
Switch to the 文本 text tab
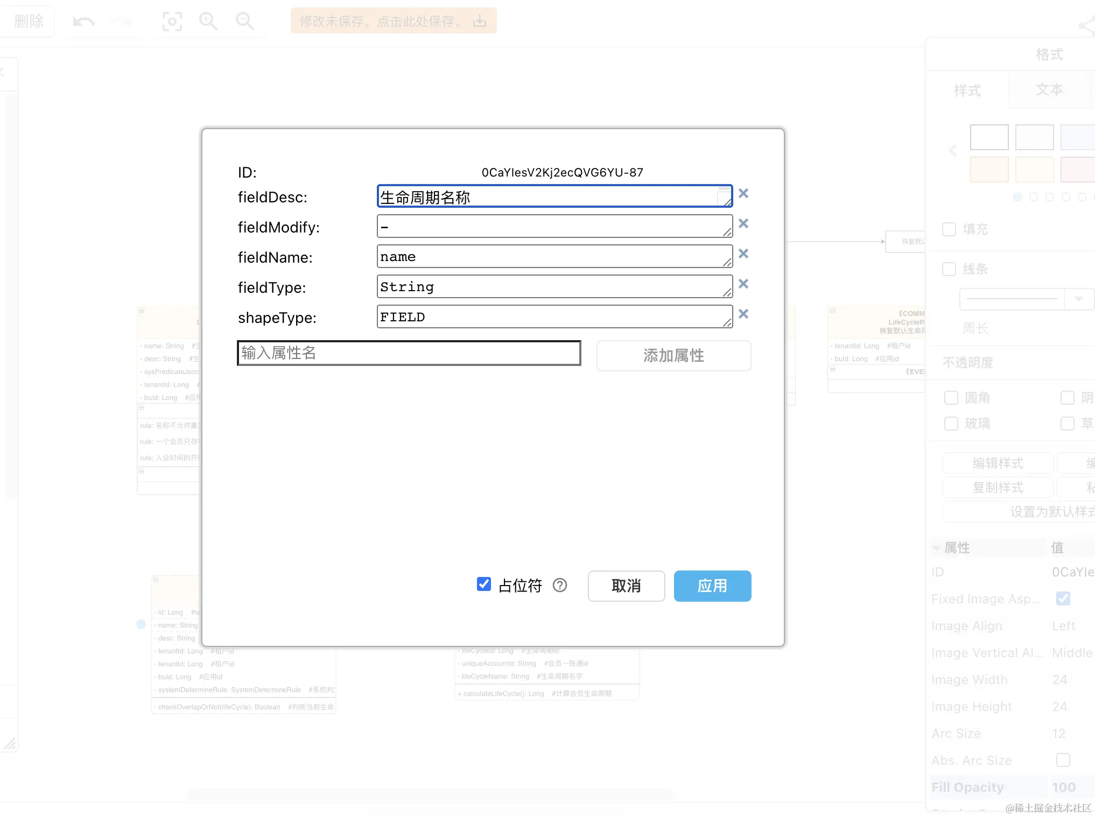coord(1049,90)
